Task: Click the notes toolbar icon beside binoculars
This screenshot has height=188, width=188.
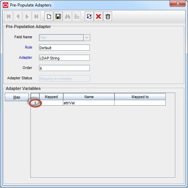Action: click(77, 16)
